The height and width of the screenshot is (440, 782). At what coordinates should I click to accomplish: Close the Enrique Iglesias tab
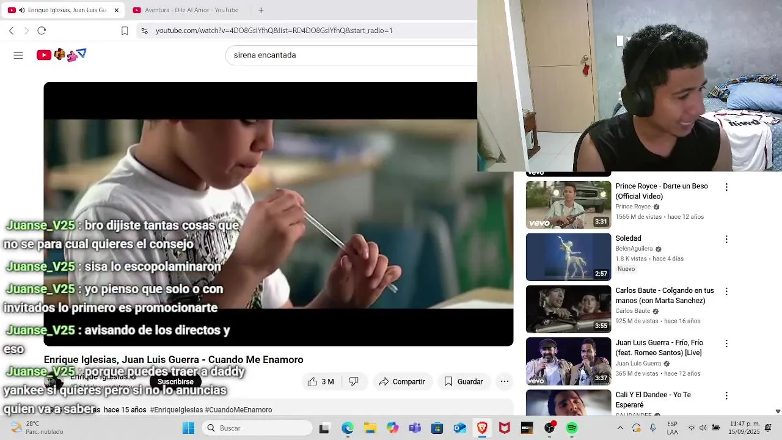116,10
